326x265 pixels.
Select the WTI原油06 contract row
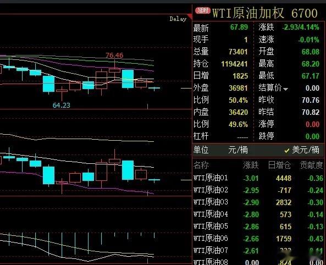[x=258, y=239]
